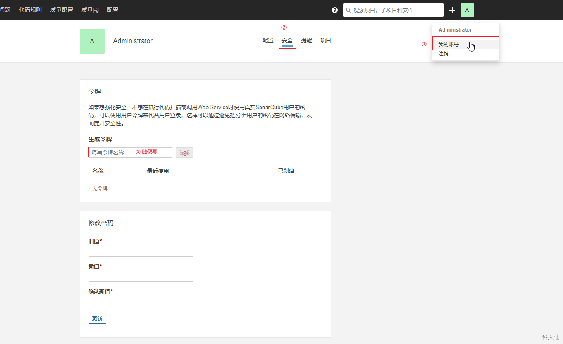Viewport: 563px width, 344px height.
Task: Click the 生成令牌 label
Action: 100,139
